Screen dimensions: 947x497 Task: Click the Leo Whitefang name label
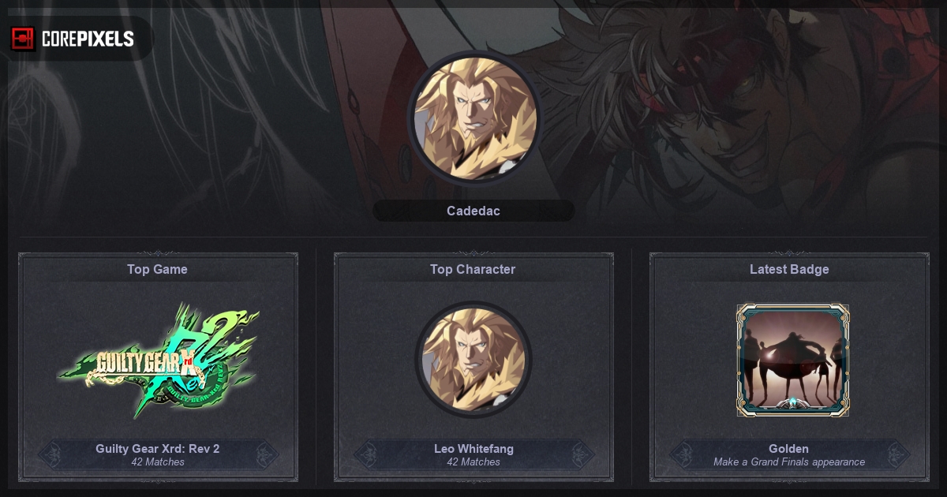[473, 449]
